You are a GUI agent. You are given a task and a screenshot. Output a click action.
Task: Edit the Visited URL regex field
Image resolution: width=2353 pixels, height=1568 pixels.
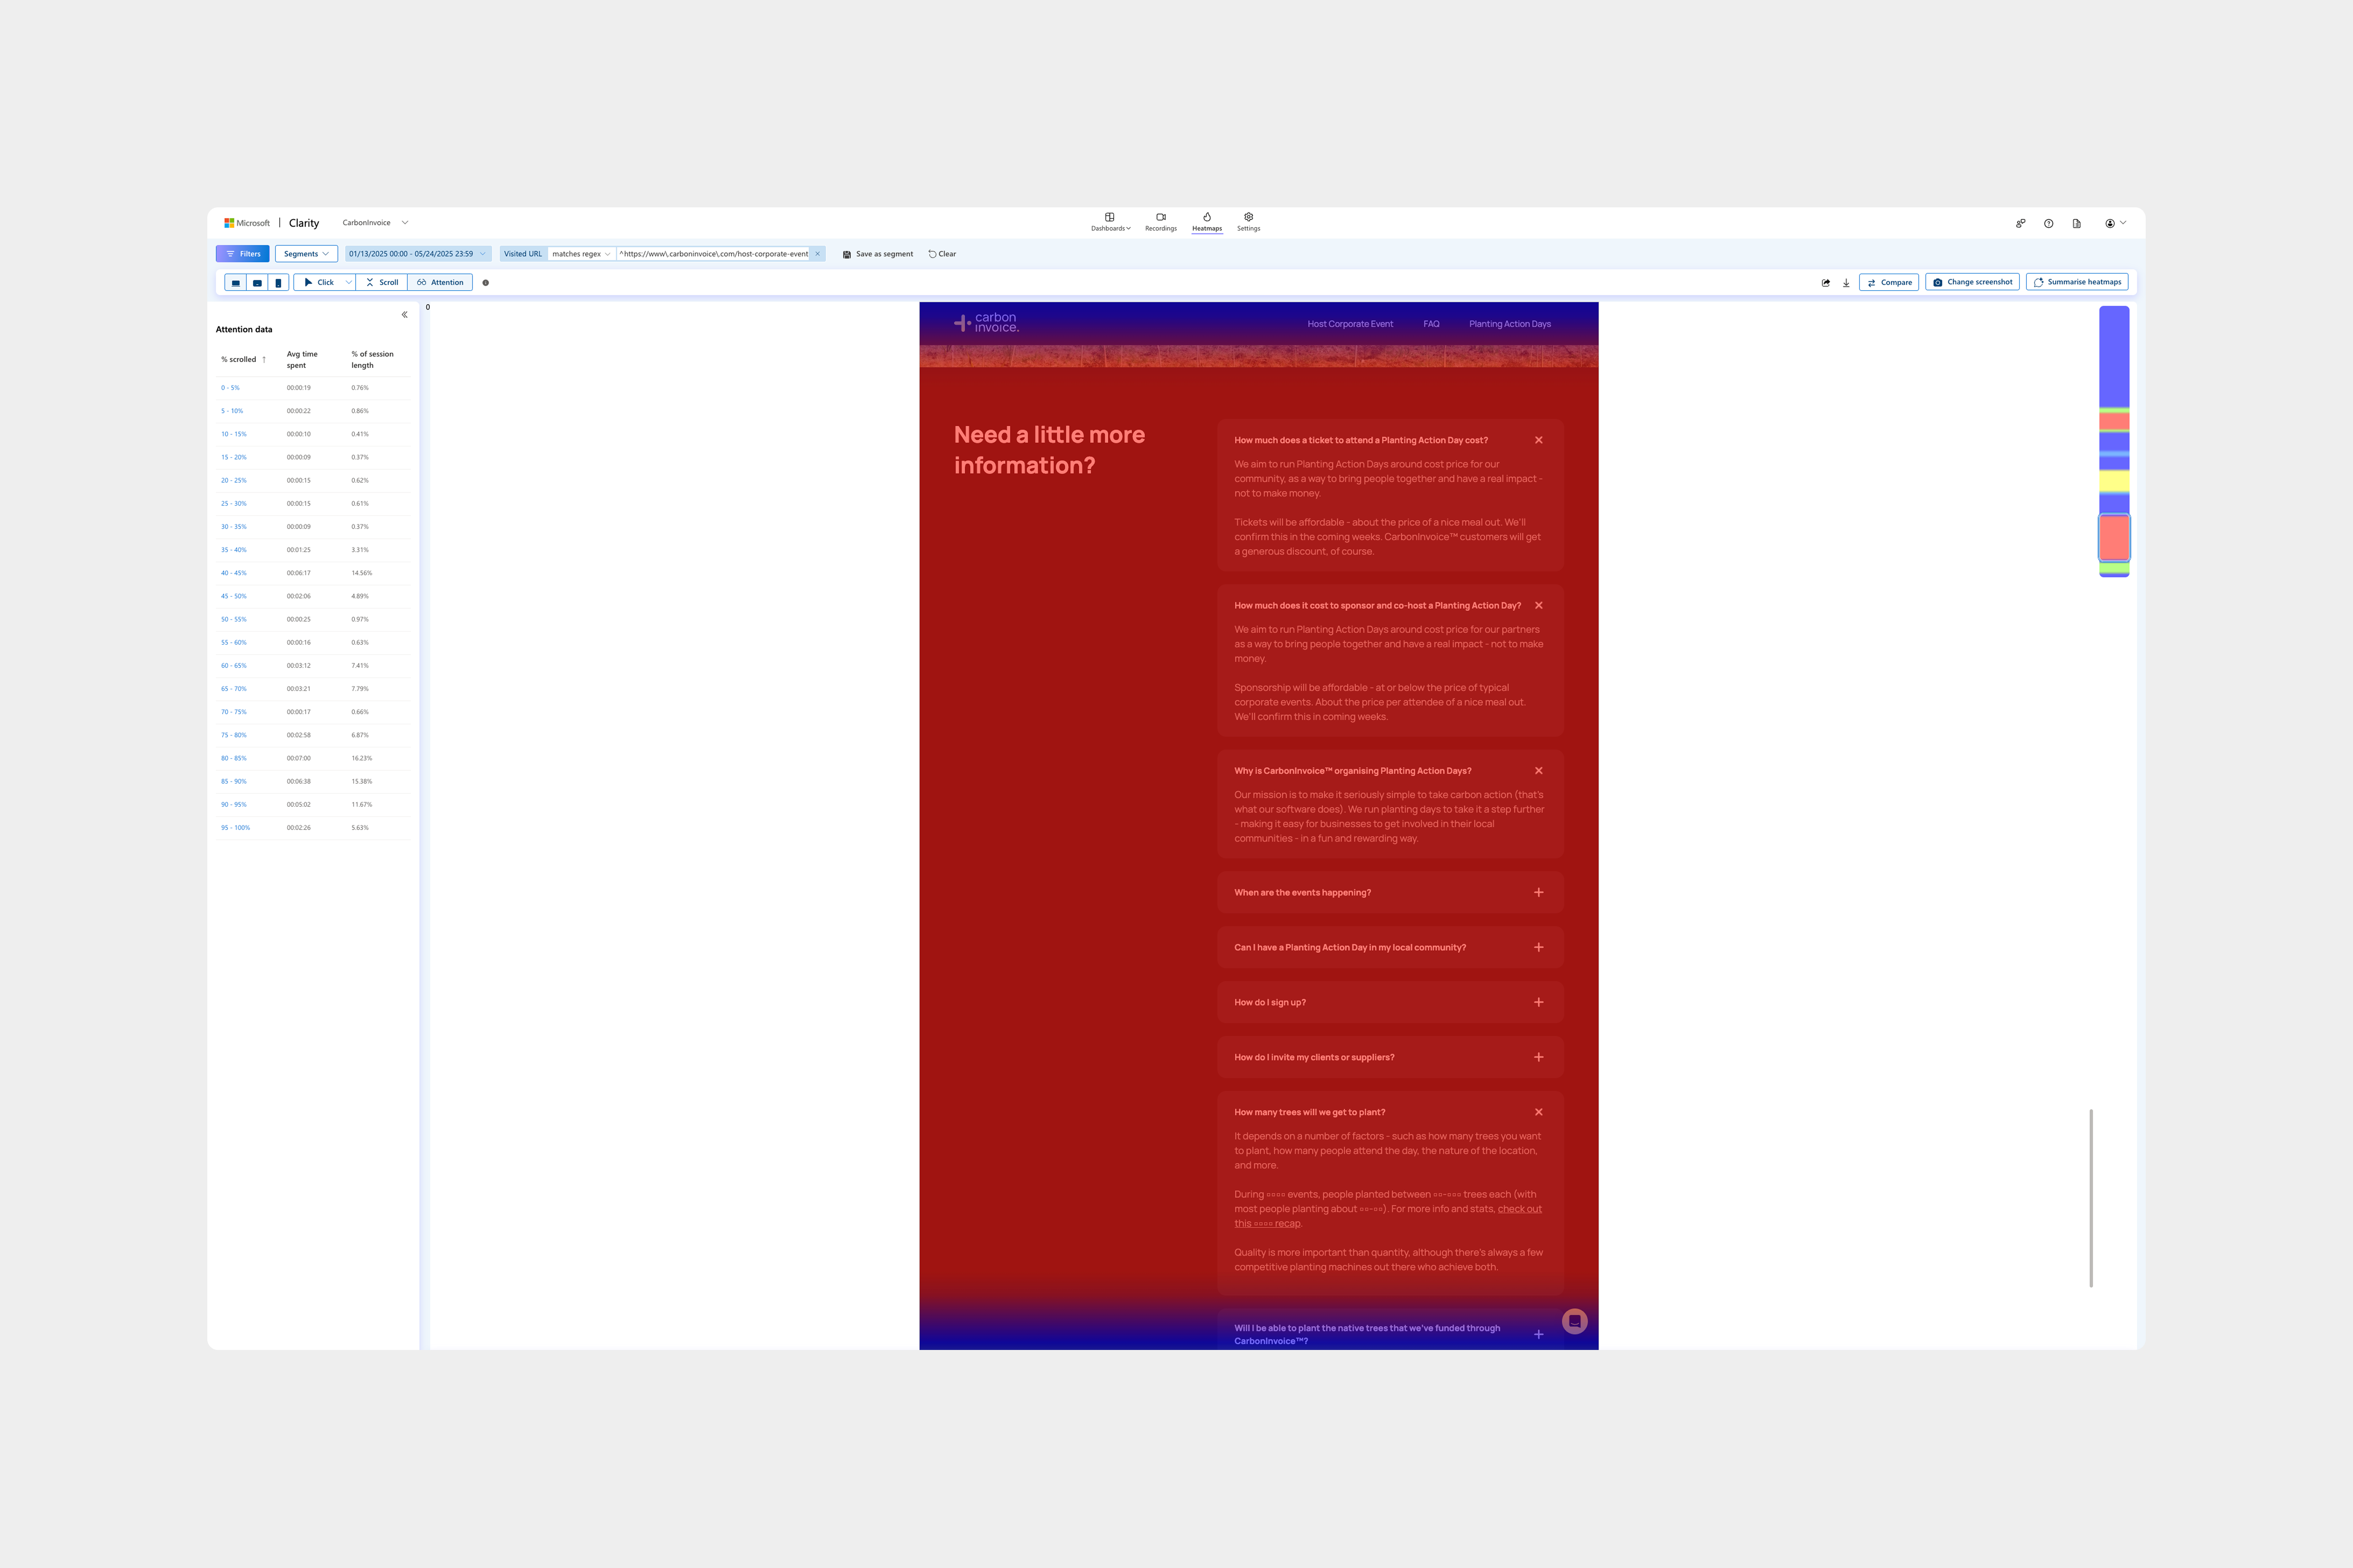(x=713, y=254)
